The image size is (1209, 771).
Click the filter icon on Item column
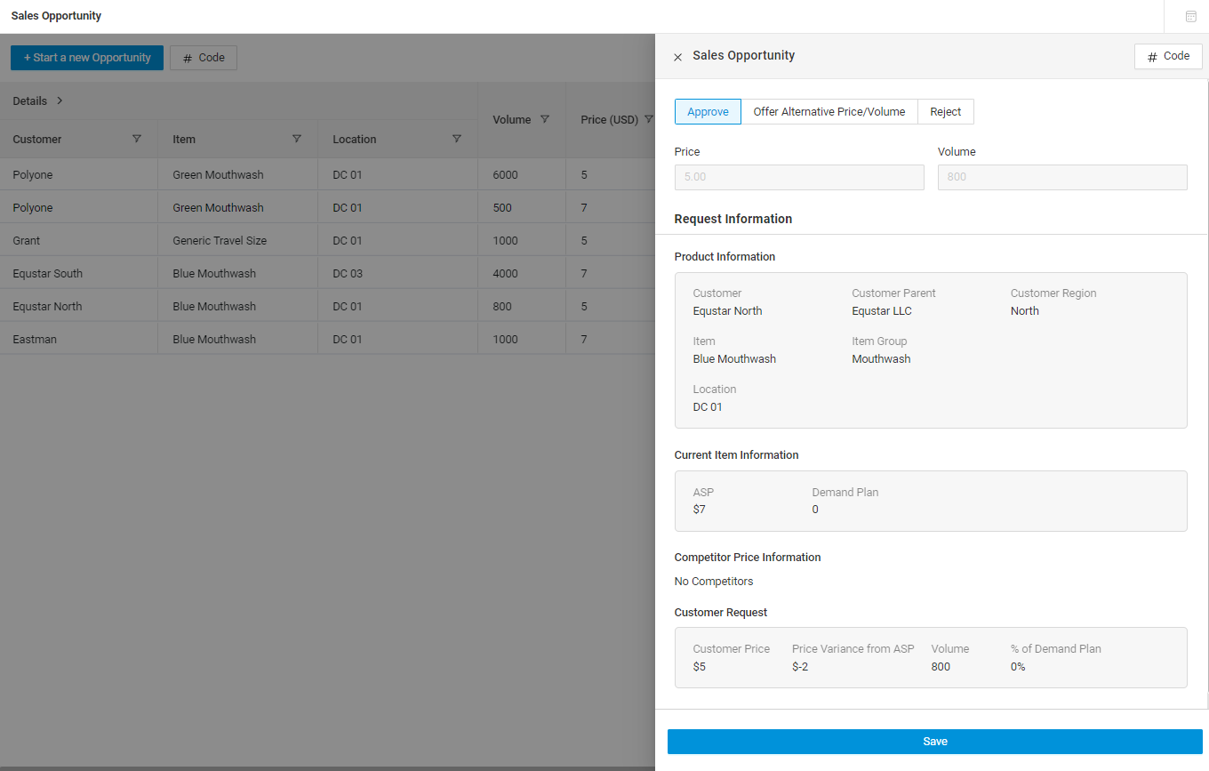tap(297, 139)
